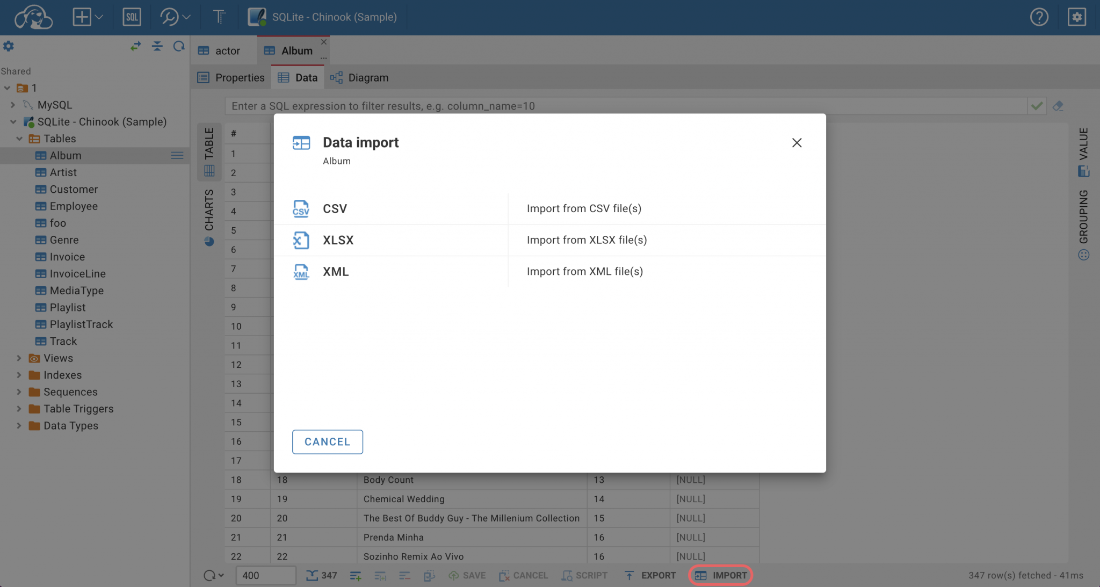Click the CANCEL button in dialog

(327, 442)
